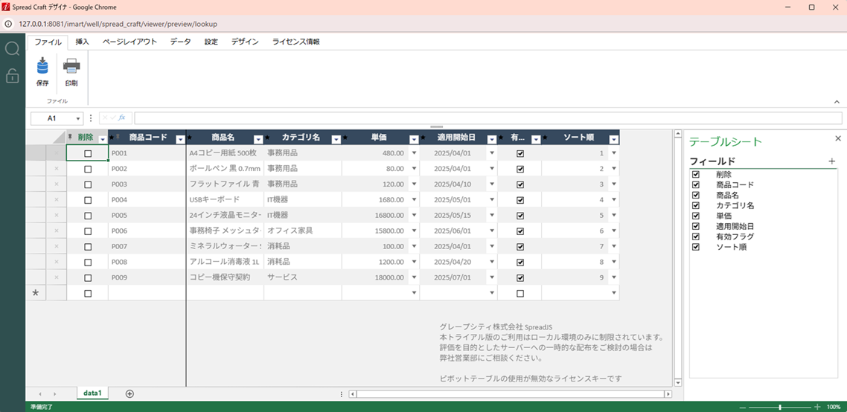The height and width of the screenshot is (412, 847).
Task: Open the データ ribbon tab
Action: point(180,42)
